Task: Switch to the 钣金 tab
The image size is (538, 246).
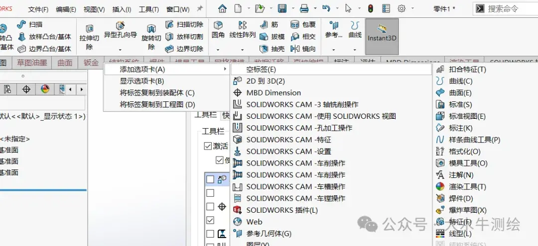Action: pyautogui.click(x=91, y=63)
